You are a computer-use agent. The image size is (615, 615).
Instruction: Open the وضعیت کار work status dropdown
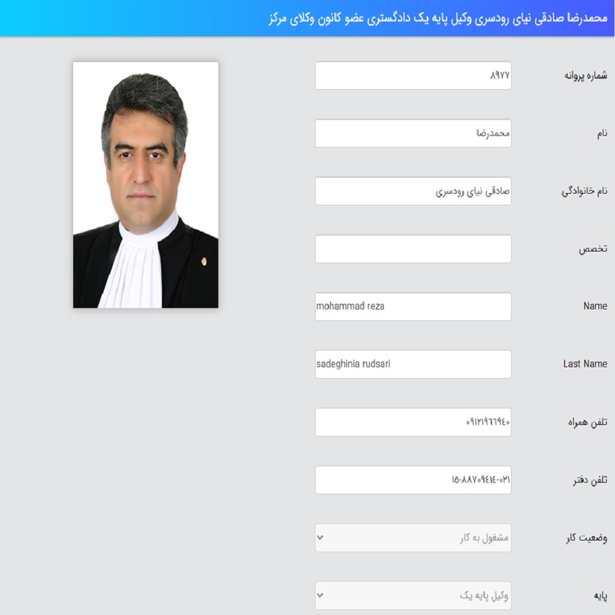point(413,538)
